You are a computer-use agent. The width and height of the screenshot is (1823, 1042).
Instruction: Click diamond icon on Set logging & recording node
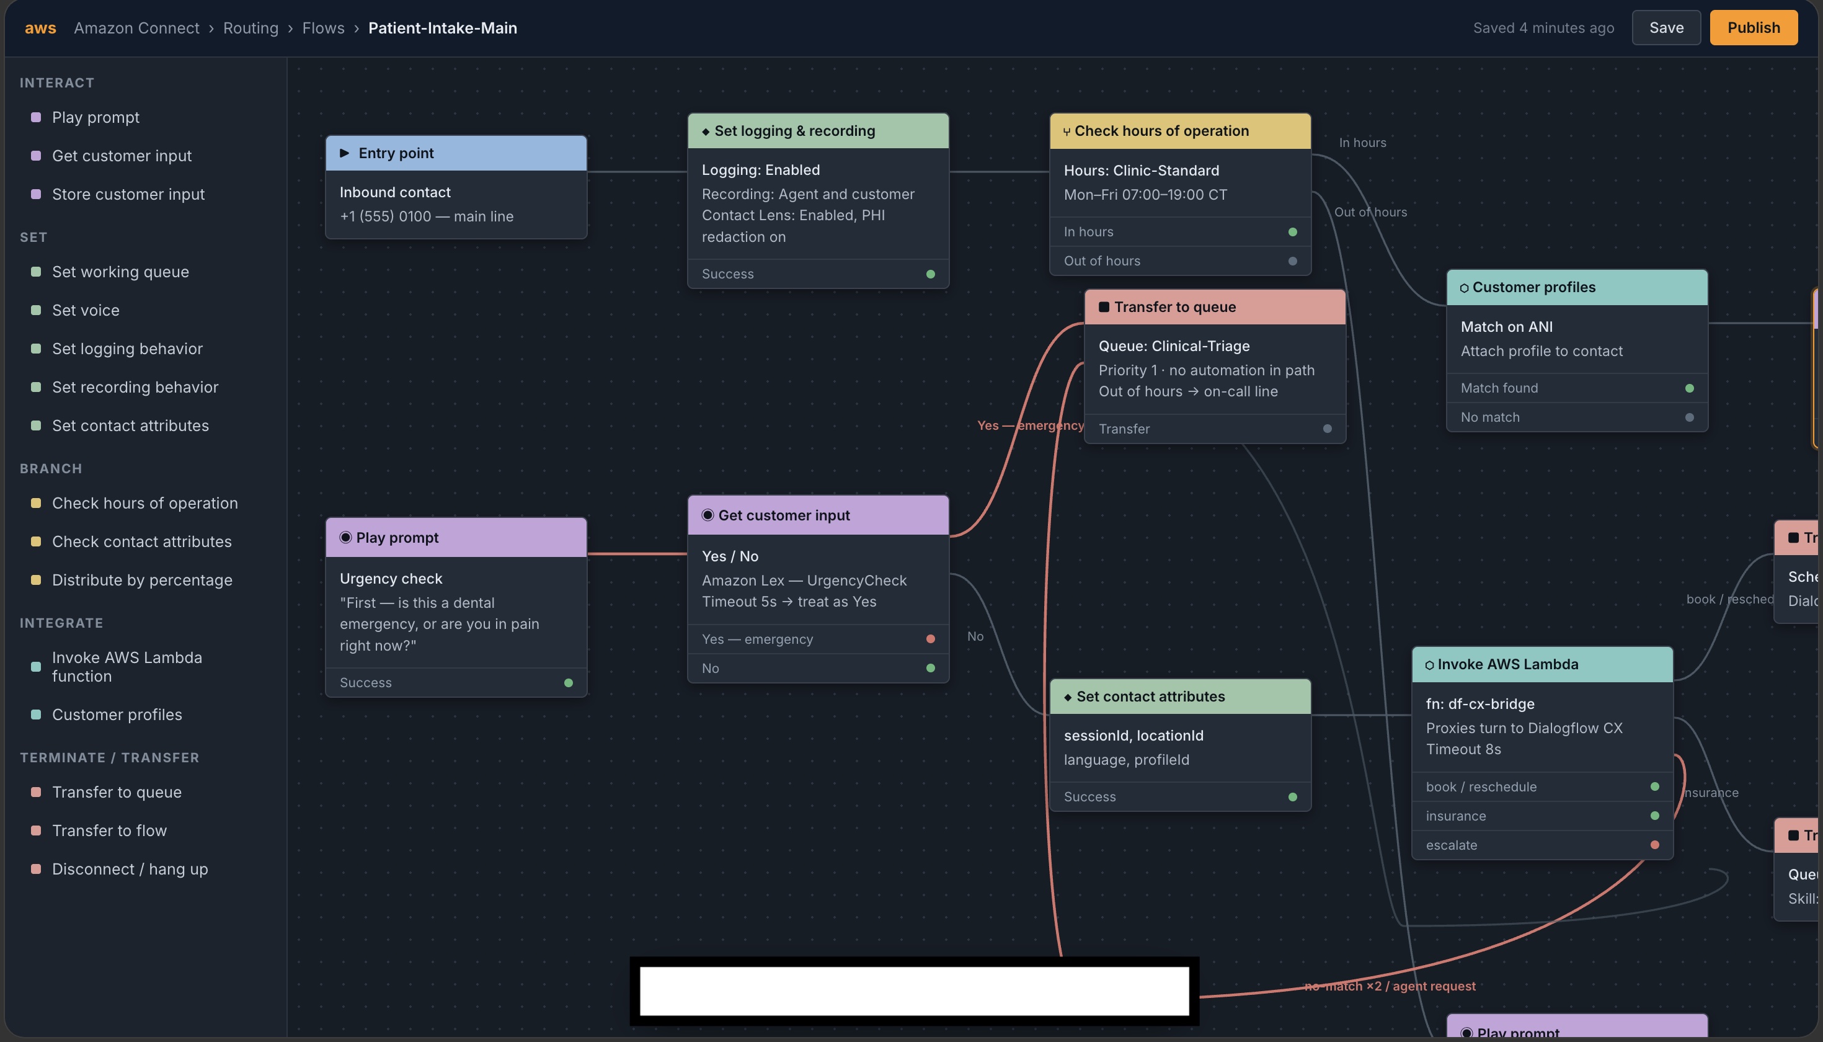pos(706,131)
